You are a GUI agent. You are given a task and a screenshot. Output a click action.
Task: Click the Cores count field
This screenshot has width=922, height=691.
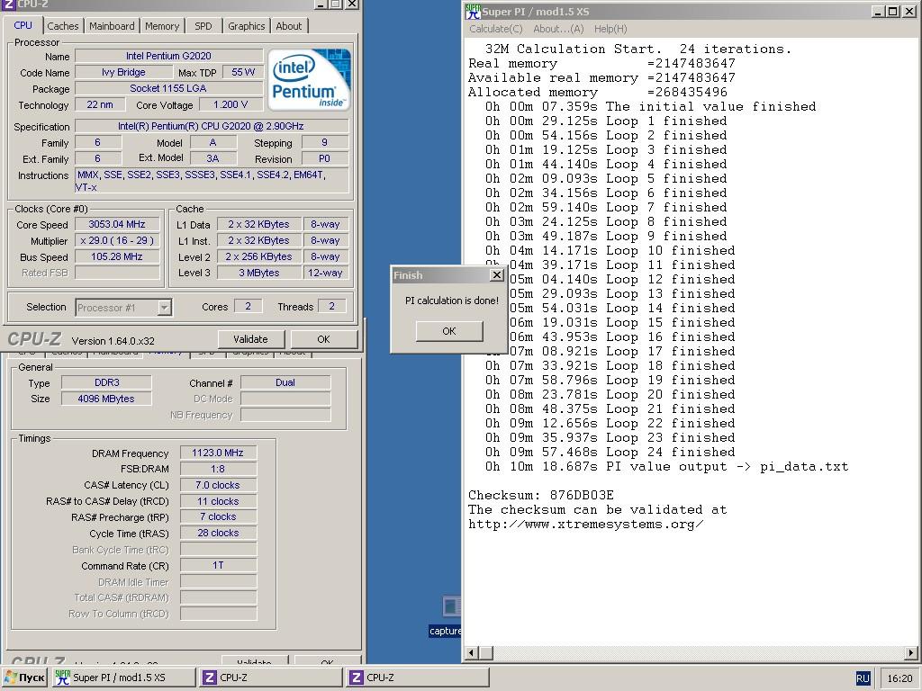[249, 306]
